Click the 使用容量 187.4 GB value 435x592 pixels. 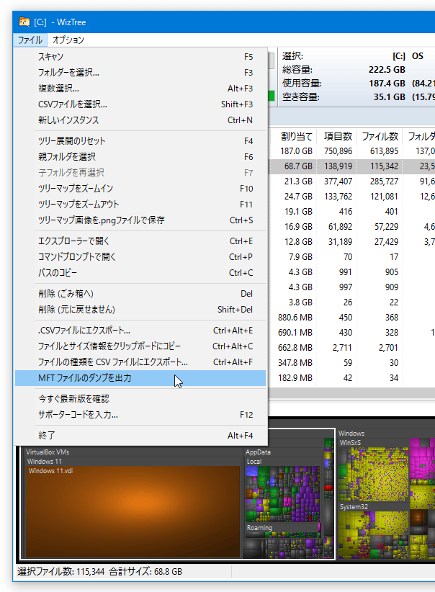(x=387, y=84)
